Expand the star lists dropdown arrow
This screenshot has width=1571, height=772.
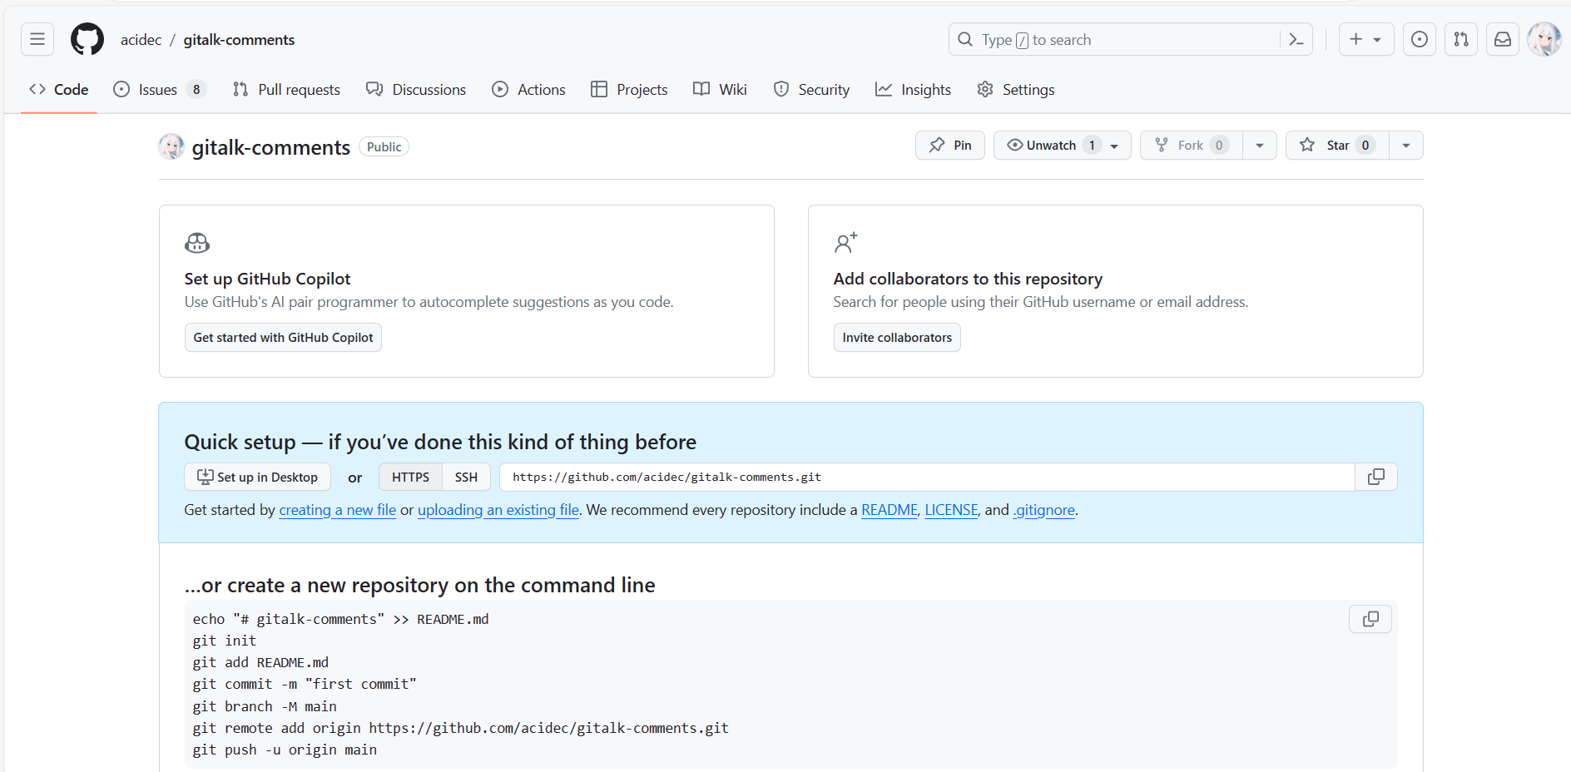click(1406, 145)
